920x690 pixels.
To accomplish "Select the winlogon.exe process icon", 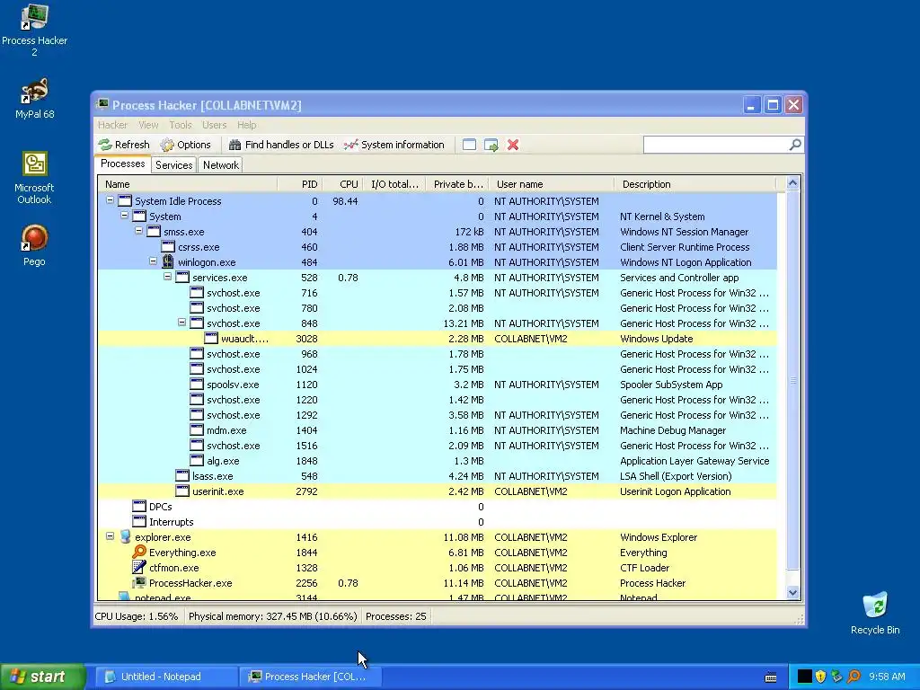I will coord(168,261).
